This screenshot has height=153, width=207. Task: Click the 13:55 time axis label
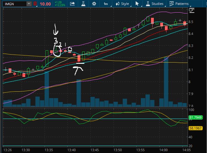click(x=141, y=150)
